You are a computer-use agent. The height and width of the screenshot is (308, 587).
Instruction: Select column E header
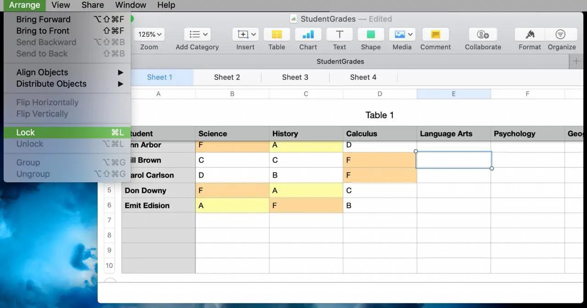[x=454, y=94]
